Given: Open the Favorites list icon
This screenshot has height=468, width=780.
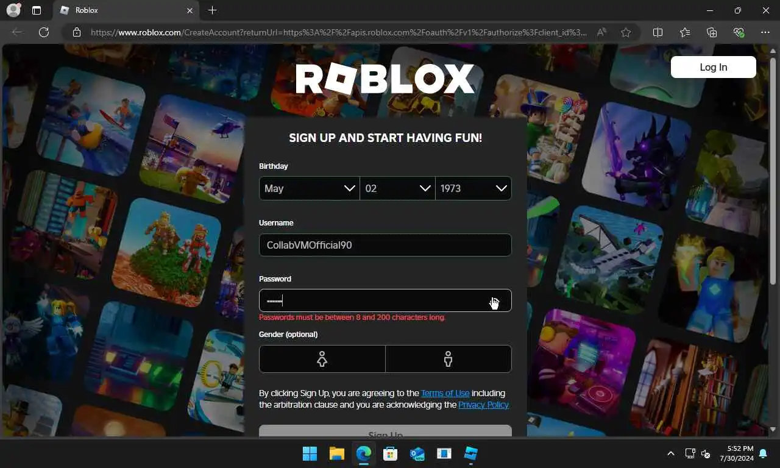Looking at the screenshot, I should (685, 32).
